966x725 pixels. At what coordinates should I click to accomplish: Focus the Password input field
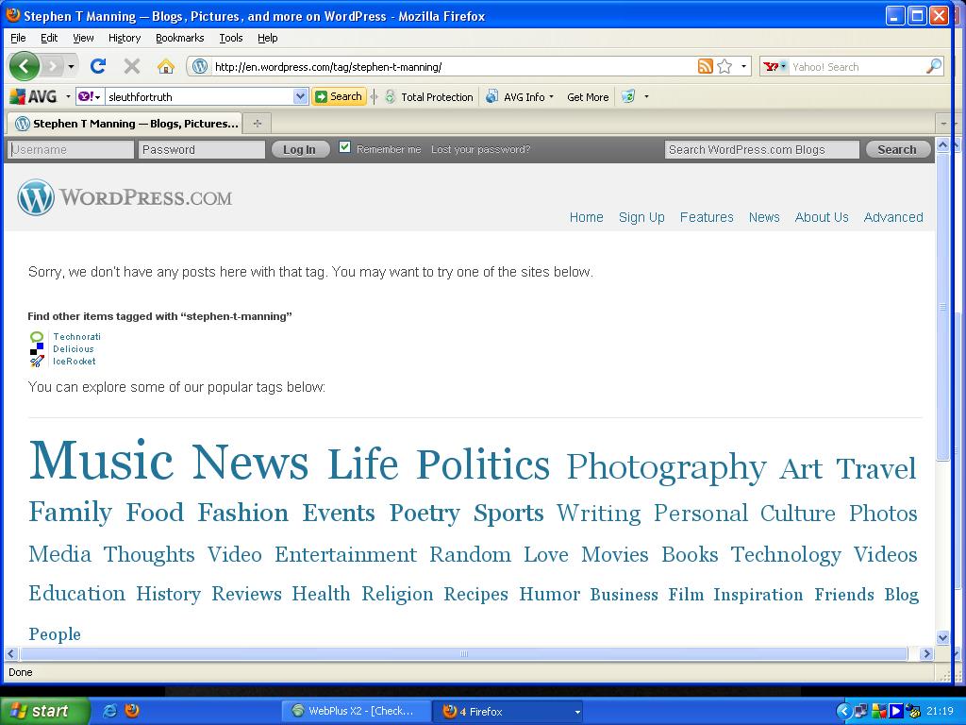(202, 149)
